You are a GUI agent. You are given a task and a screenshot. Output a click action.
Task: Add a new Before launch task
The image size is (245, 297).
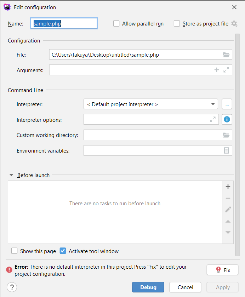pyautogui.click(x=228, y=187)
